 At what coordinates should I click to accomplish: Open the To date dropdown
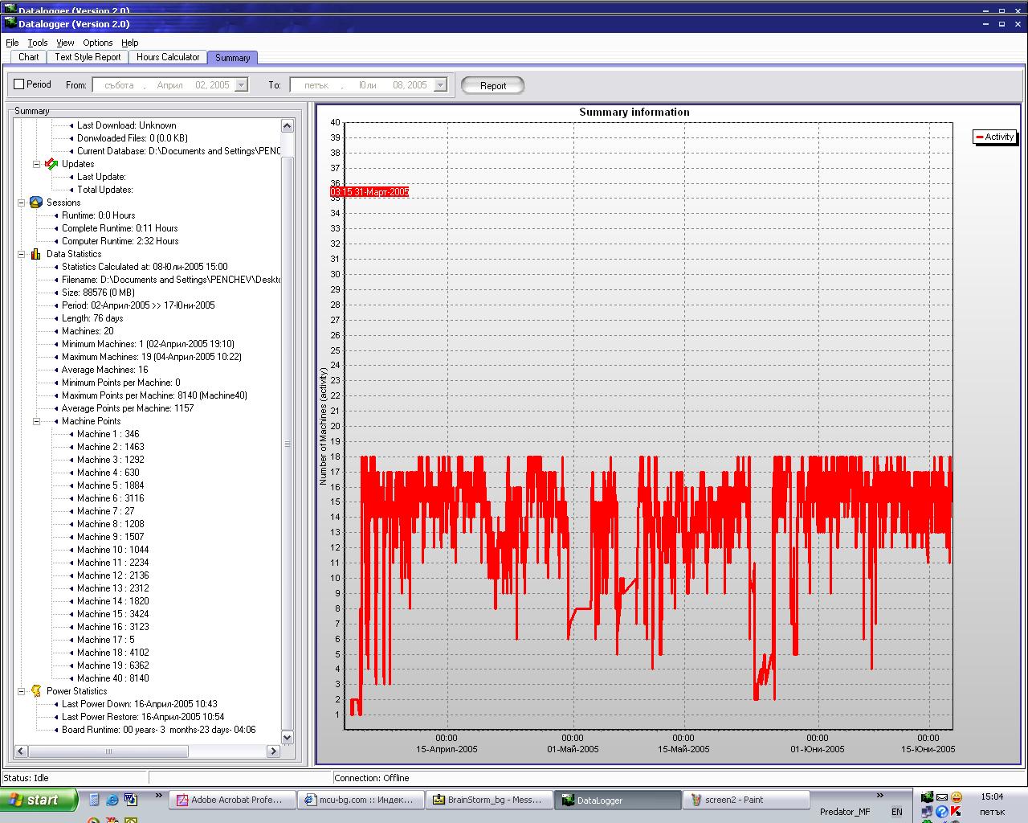click(440, 84)
